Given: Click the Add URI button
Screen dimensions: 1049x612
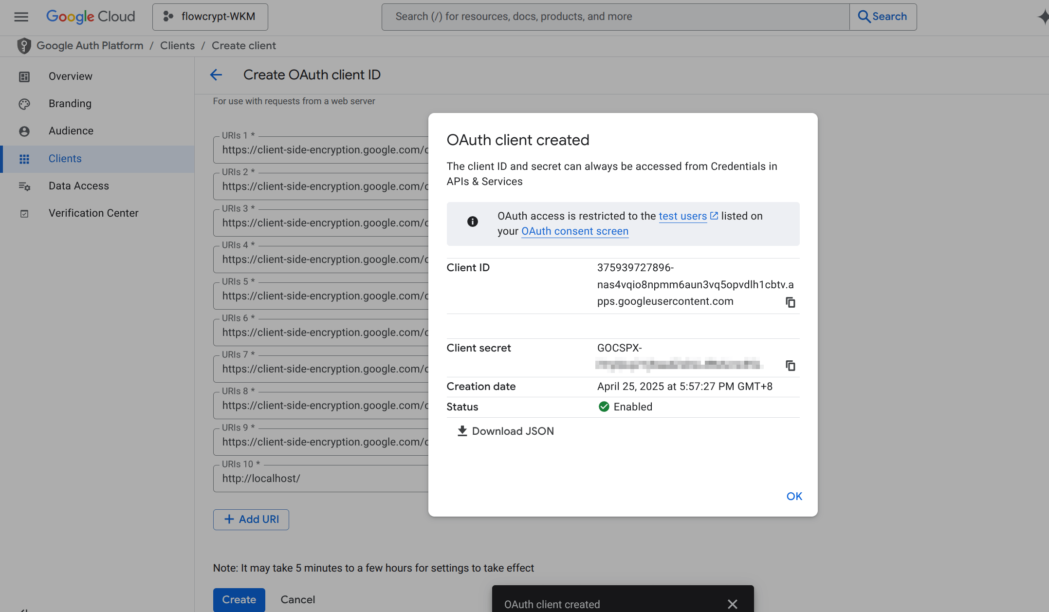Looking at the screenshot, I should point(251,519).
